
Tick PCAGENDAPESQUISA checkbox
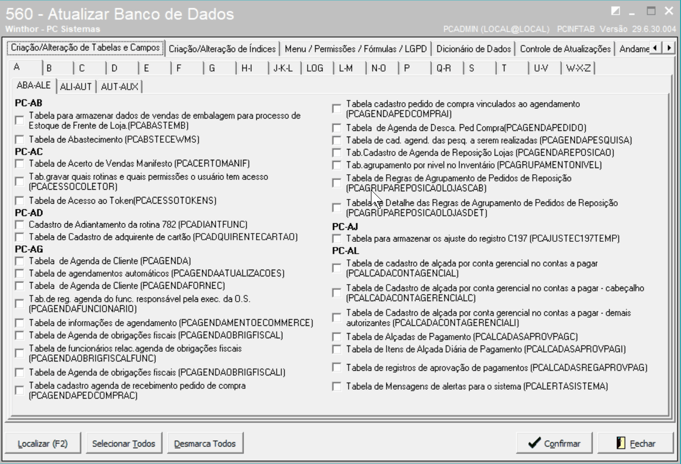[x=337, y=140]
